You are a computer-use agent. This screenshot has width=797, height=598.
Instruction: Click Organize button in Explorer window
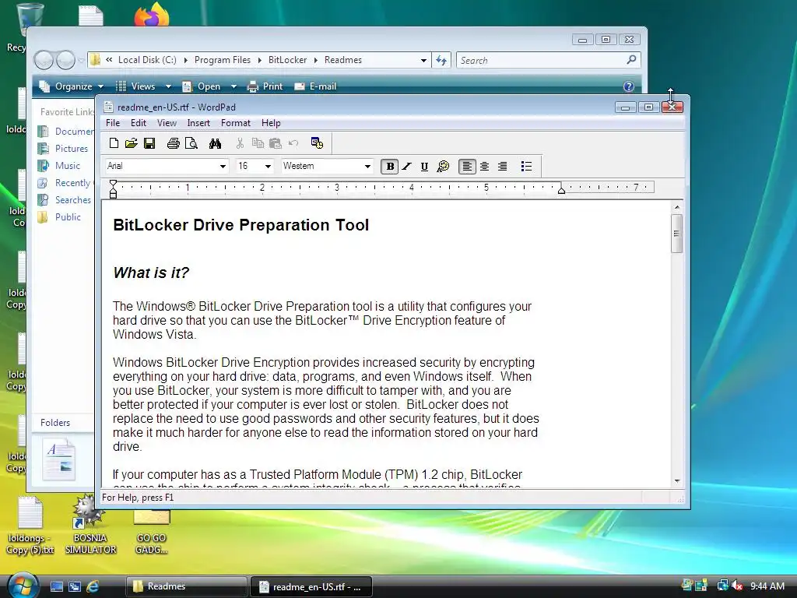[x=72, y=86]
